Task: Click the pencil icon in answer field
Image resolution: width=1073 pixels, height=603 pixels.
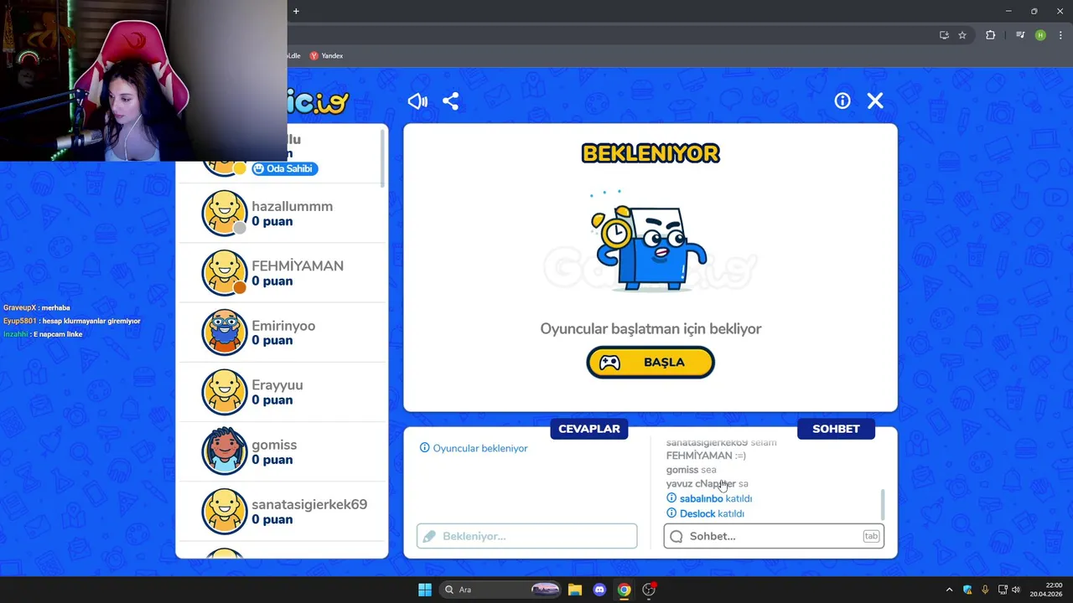Action: coord(429,536)
